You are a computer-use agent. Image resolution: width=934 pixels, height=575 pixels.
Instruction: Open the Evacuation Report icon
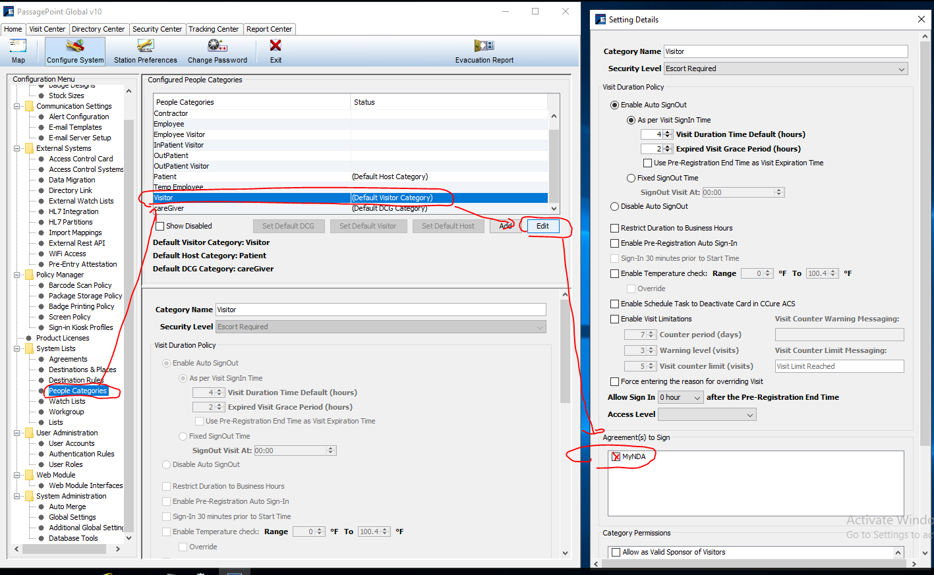pos(484,45)
